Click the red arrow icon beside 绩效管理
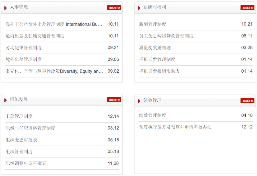 (x=139, y=101)
